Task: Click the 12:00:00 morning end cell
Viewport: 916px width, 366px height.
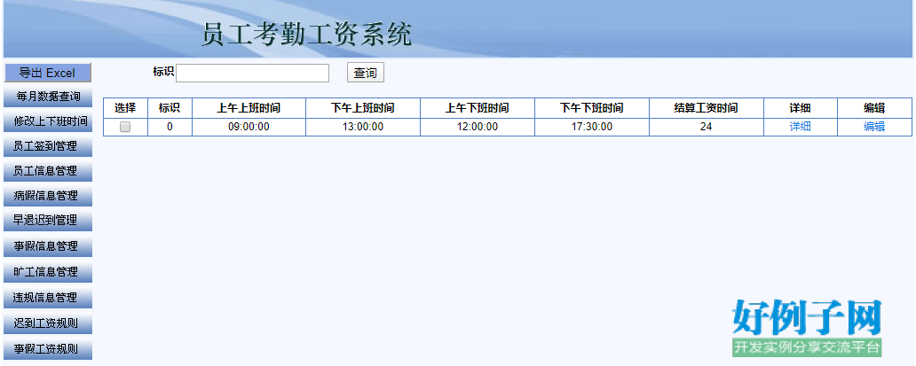Action: coord(478,127)
